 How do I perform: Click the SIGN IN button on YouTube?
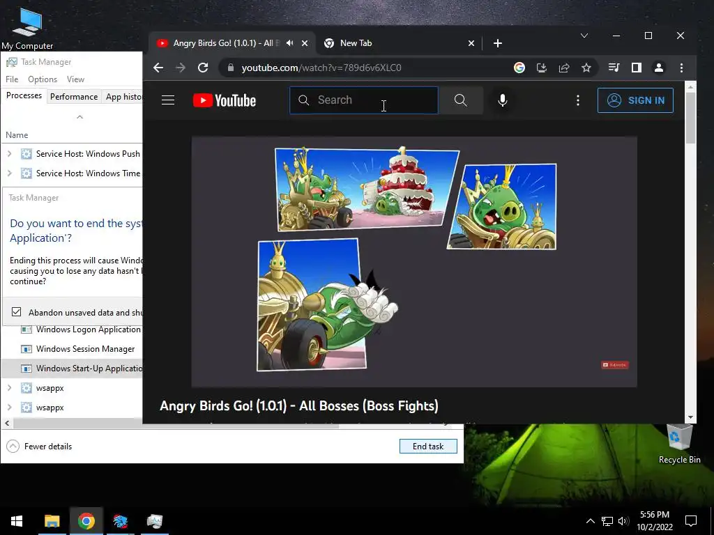635,100
